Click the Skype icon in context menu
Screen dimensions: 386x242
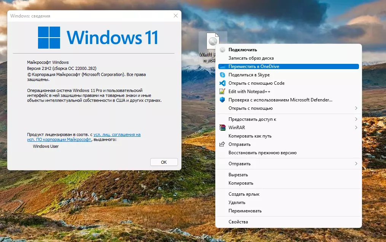[x=222, y=75]
